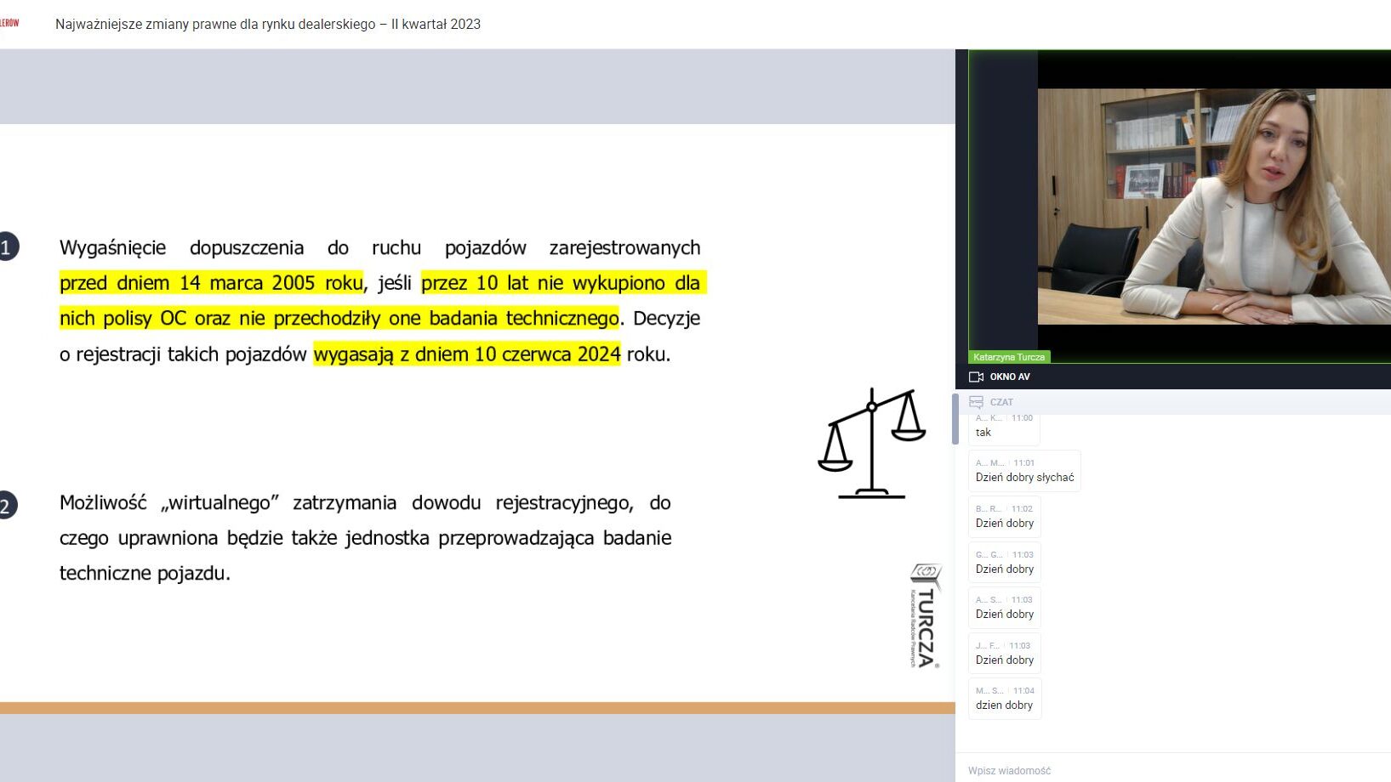Click the Katarzyna Turcza name label
This screenshot has height=782, width=1391.
(1009, 357)
